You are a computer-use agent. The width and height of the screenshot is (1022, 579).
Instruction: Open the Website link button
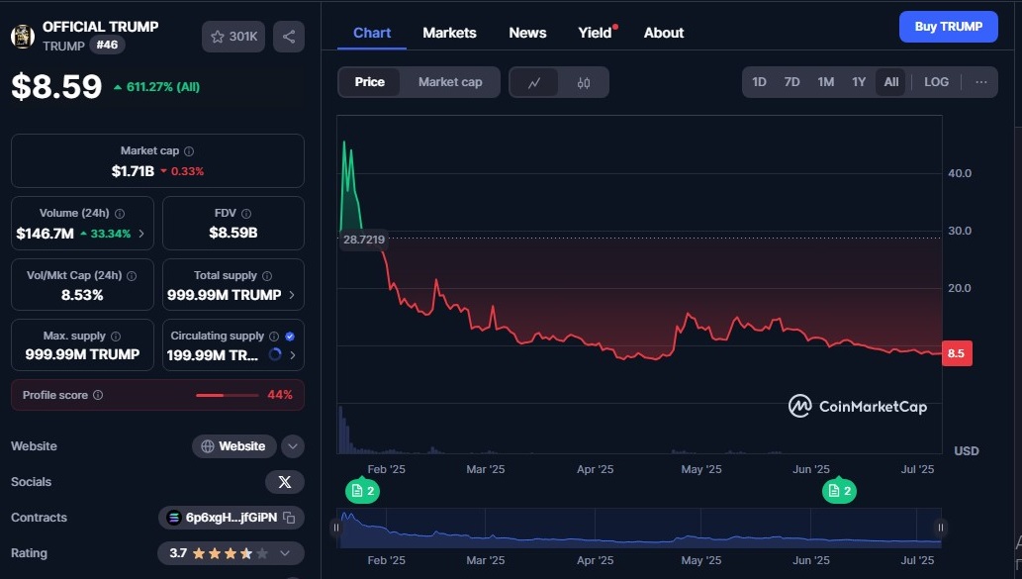(234, 446)
